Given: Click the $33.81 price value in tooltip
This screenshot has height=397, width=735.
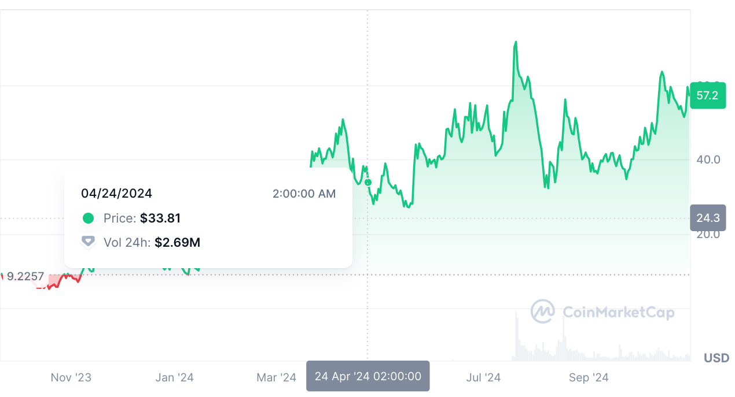Looking at the screenshot, I should (160, 218).
